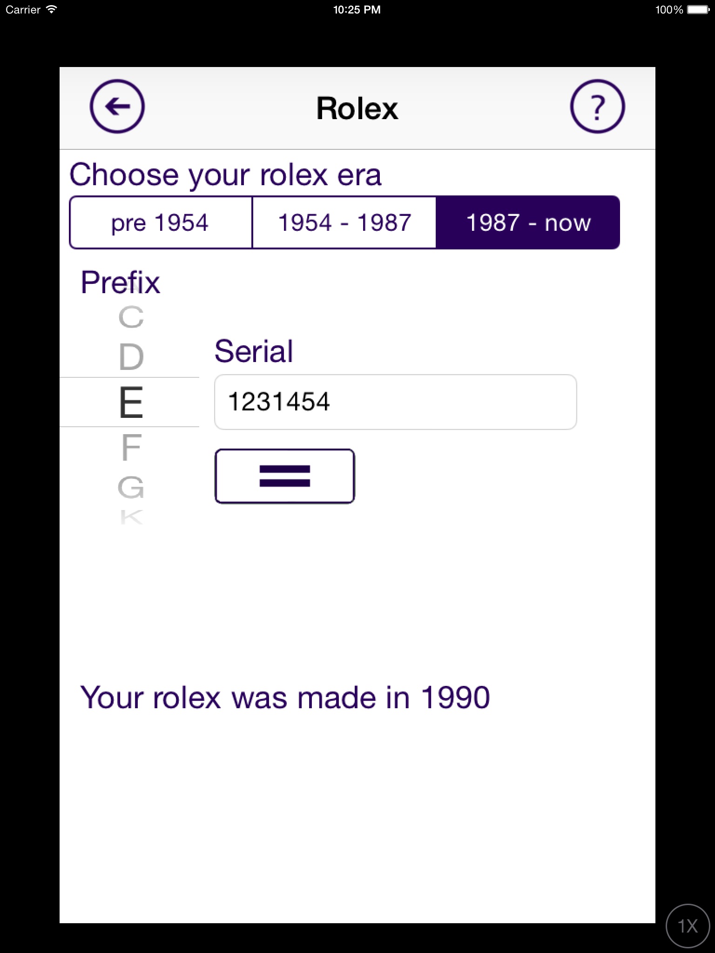This screenshot has height=953, width=715.
Task: Tap the selected prefix E row
Action: (131, 402)
